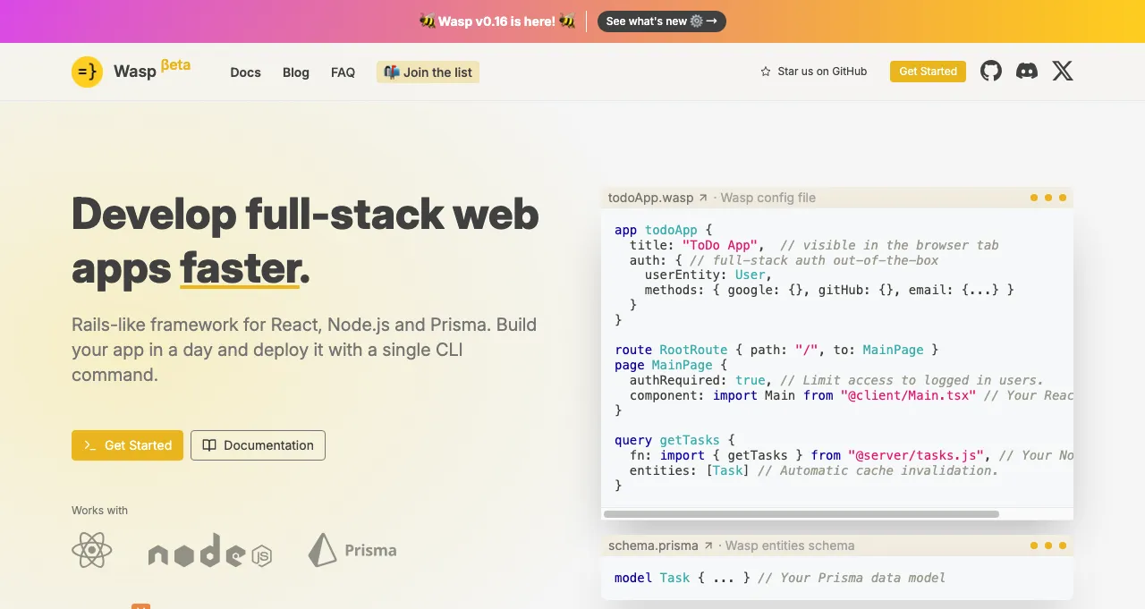The width and height of the screenshot is (1145, 609).
Task: Open the Docs menu item
Action: (245, 72)
